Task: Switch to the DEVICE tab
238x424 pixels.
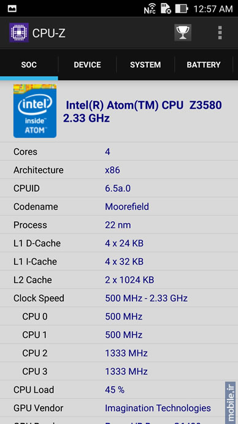Action: click(x=87, y=65)
